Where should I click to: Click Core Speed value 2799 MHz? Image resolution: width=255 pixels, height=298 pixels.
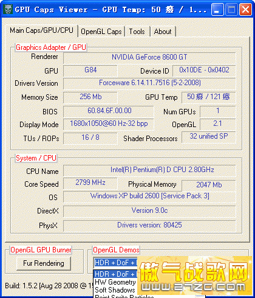pyautogui.click(x=90, y=183)
